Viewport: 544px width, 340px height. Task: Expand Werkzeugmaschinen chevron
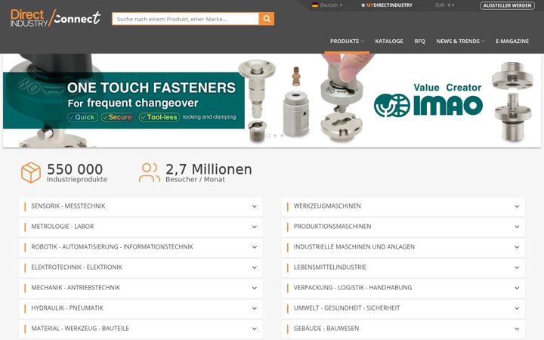tap(517, 206)
